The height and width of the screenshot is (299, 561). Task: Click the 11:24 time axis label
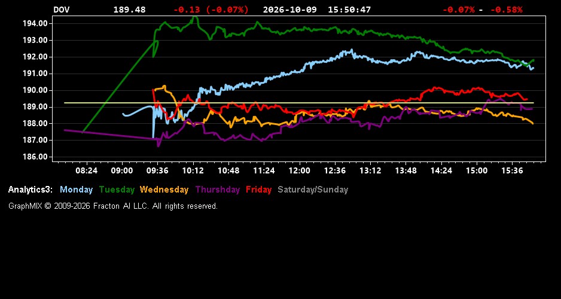pyautogui.click(x=264, y=170)
